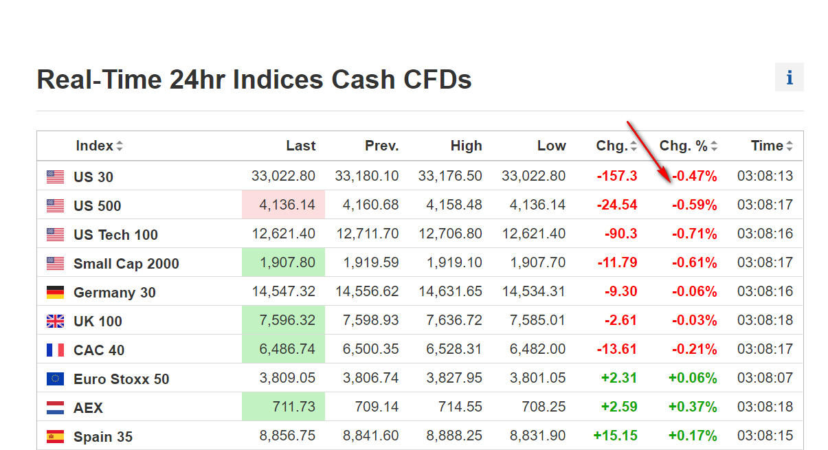The image size is (828, 450).
Task: Open the Small Cap 2000 link
Action: [126, 264]
